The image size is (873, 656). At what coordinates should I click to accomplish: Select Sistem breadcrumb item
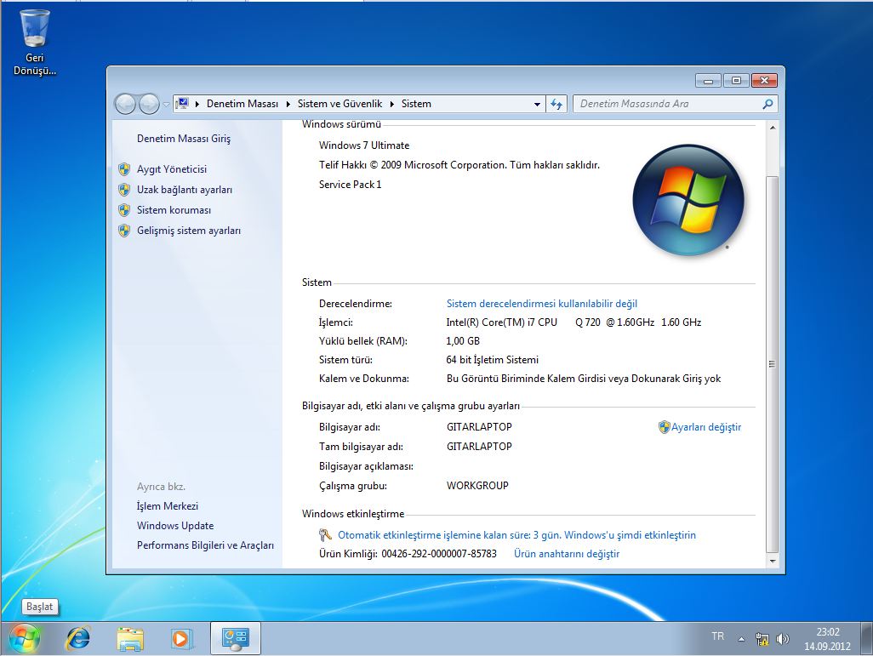point(416,104)
